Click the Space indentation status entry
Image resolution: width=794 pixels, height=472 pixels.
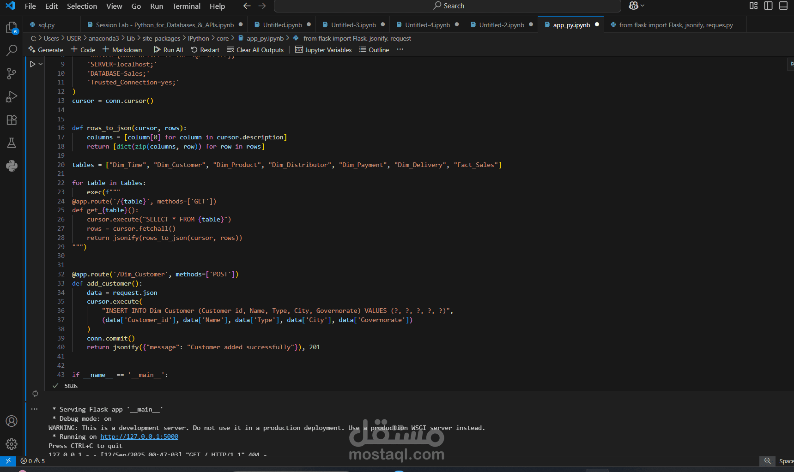(786, 461)
